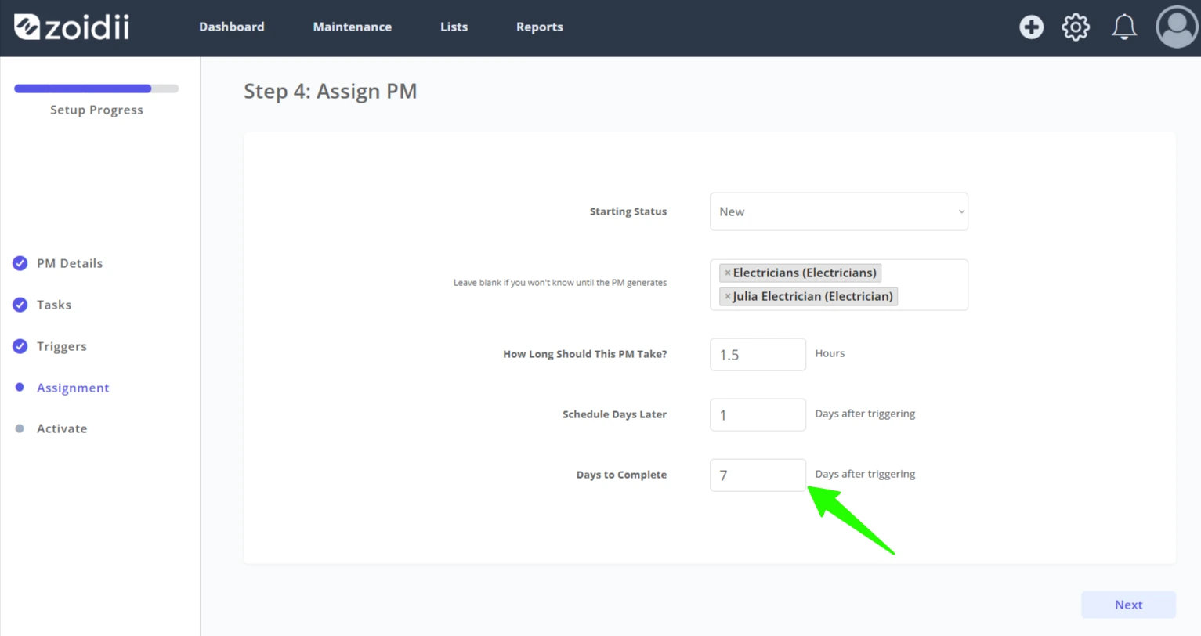Click the Tasks step checkmark icon

[x=20, y=305]
